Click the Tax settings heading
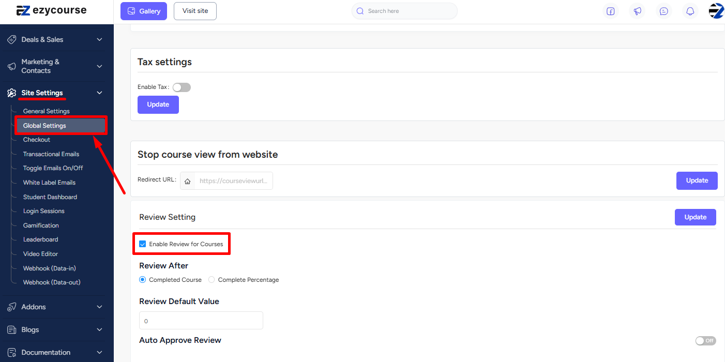725x362 pixels. (164, 62)
